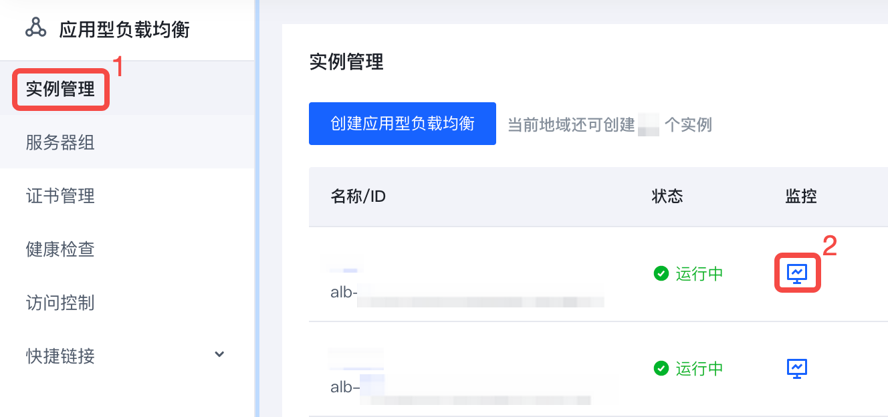Click green running status icon in second row
Image resolution: width=888 pixels, height=417 pixels.
(x=661, y=368)
